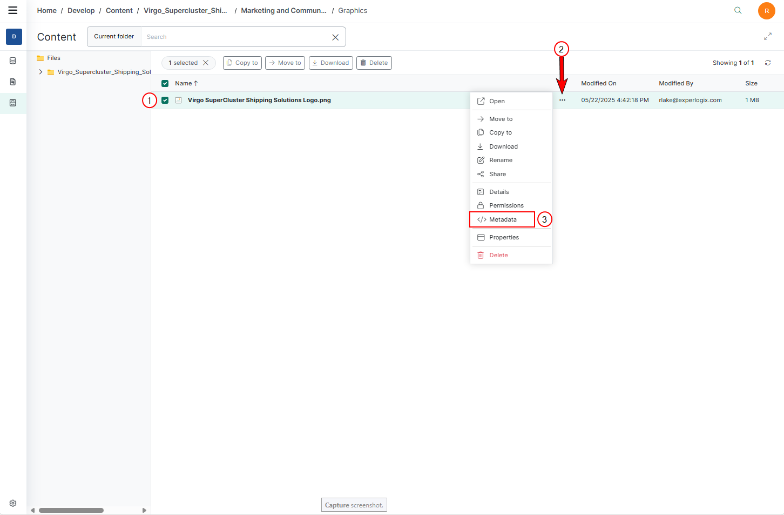The width and height of the screenshot is (784, 515).
Task: Click the expand fullscreen arrows icon
Action: (767, 37)
